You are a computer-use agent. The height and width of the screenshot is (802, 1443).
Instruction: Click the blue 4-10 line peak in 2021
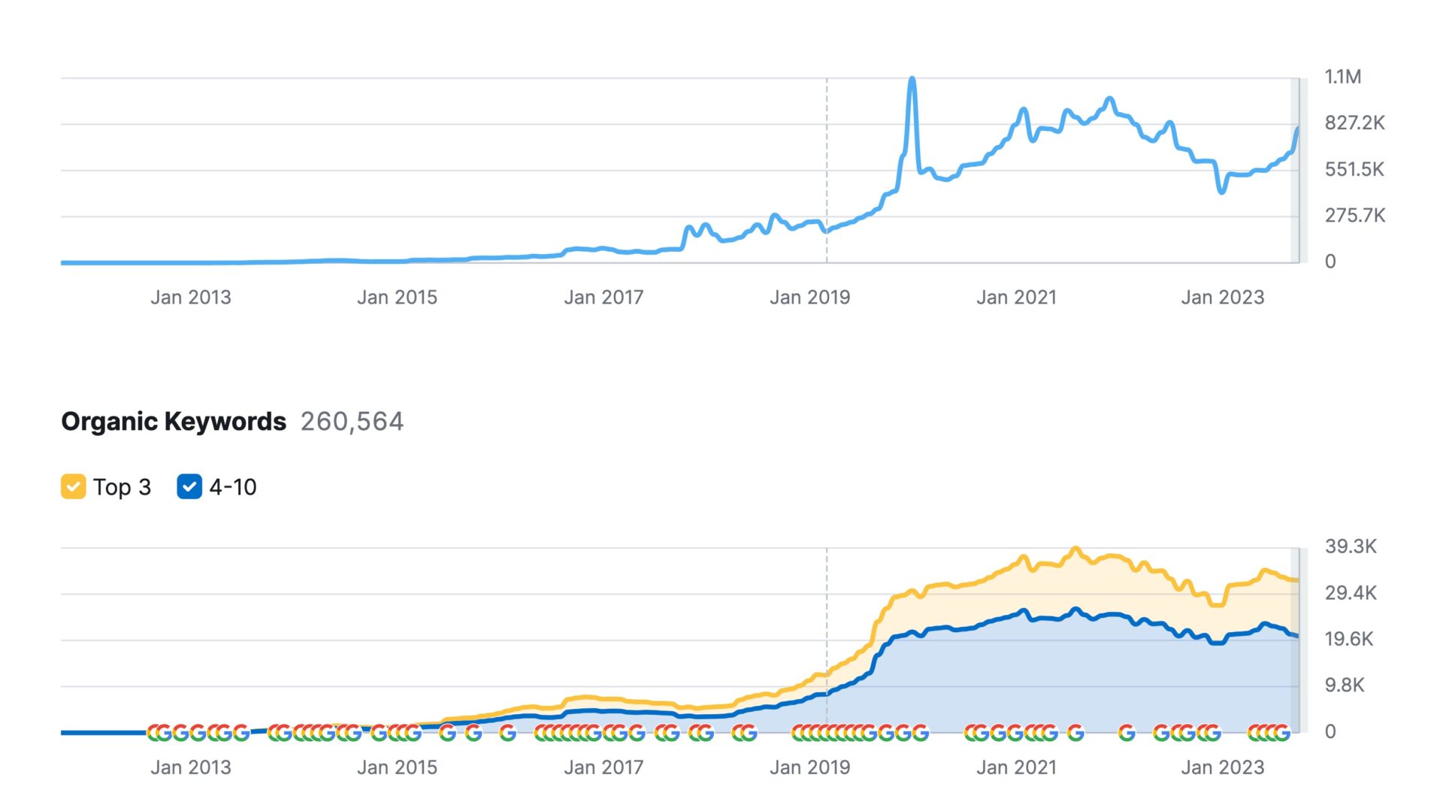[1075, 610]
